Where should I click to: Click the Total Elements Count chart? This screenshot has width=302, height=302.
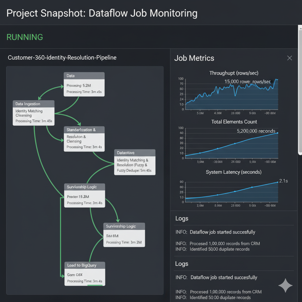[231, 144]
